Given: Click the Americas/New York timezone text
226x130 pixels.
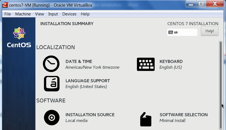Looking at the screenshot, I should pos(92,67).
